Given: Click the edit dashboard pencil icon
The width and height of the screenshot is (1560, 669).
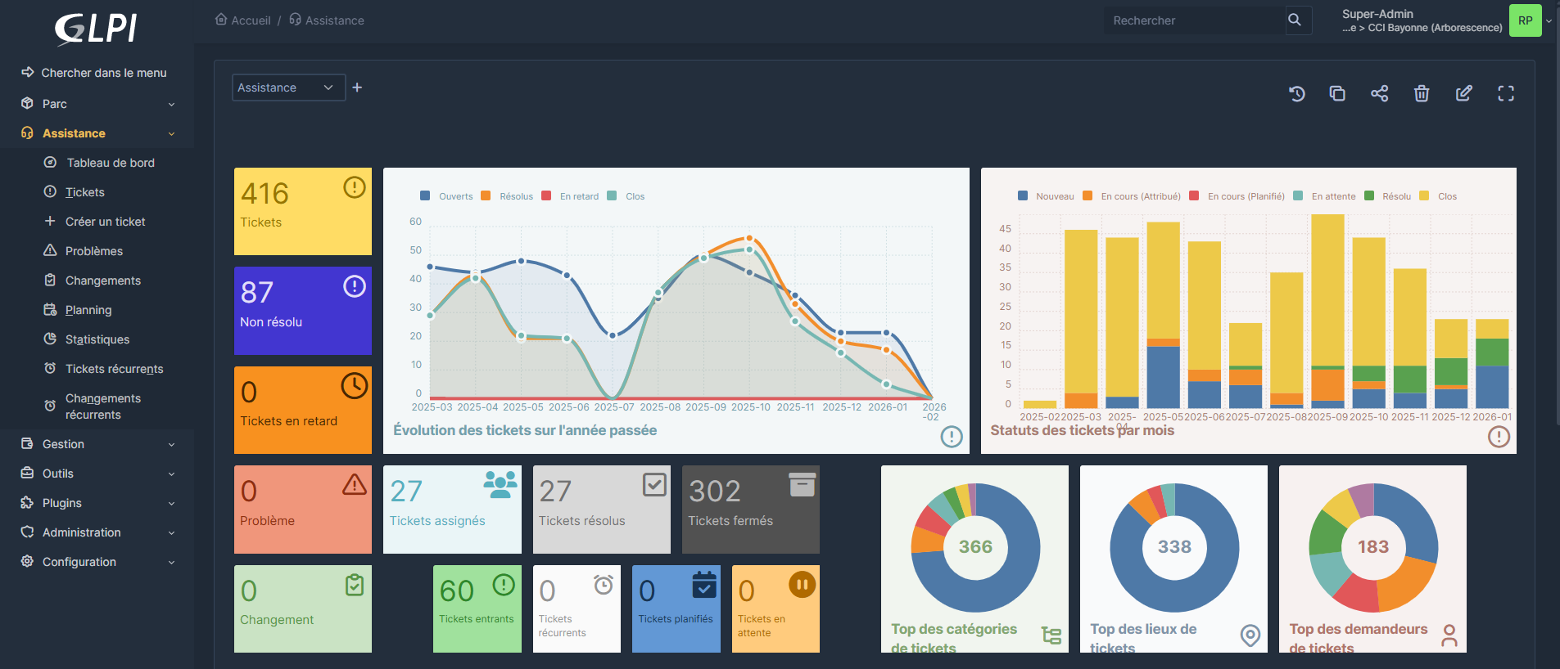Looking at the screenshot, I should pos(1464,93).
